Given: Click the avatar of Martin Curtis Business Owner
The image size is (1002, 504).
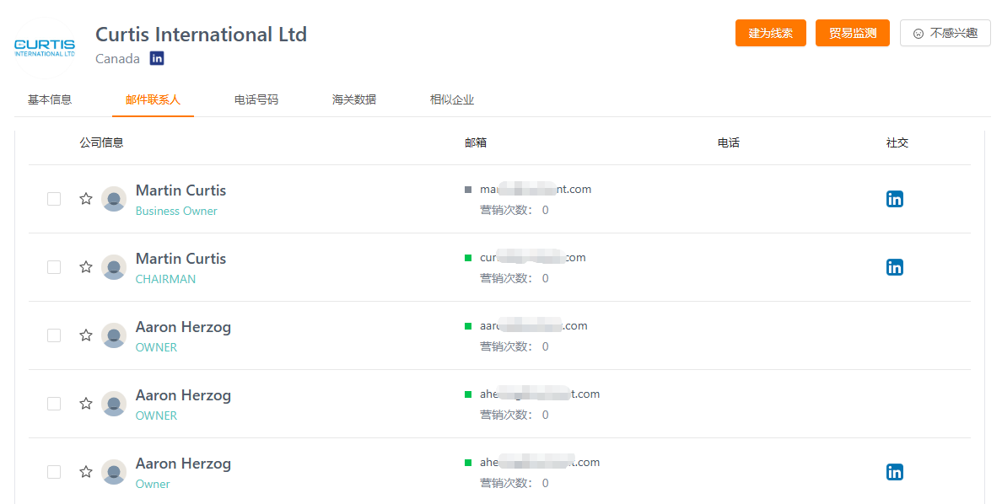Looking at the screenshot, I should tap(114, 199).
